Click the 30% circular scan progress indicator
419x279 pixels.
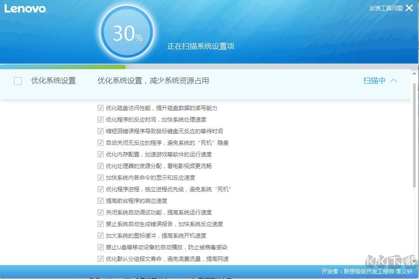[x=126, y=33]
